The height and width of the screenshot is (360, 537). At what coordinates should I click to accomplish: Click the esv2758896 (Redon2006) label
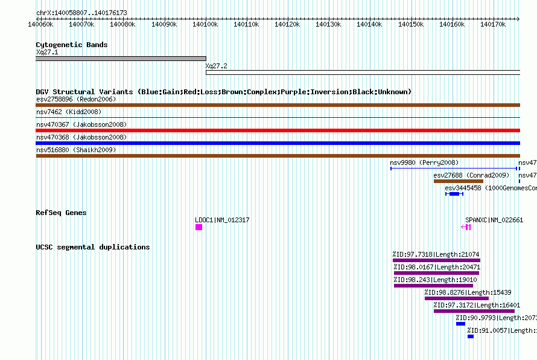76,99
